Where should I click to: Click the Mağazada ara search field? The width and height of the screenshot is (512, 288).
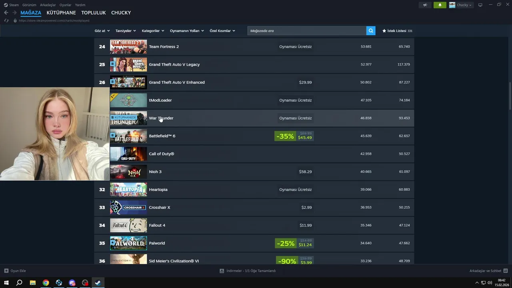click(307, 31)
